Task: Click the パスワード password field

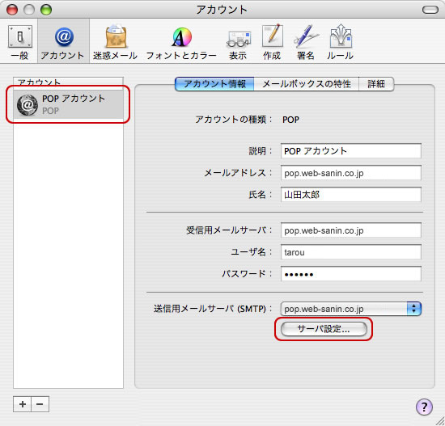Action: 351,274
